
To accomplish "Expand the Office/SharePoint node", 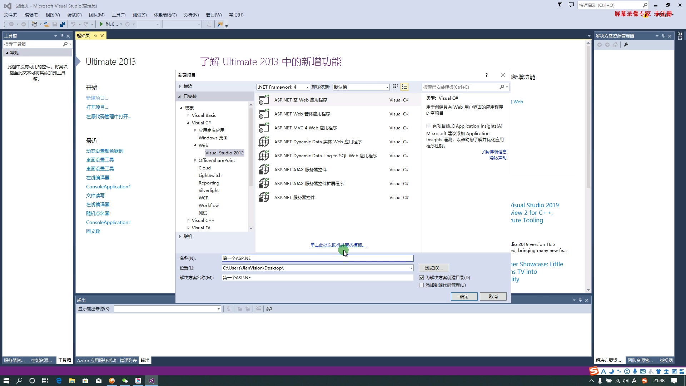I will click(195, 160).
